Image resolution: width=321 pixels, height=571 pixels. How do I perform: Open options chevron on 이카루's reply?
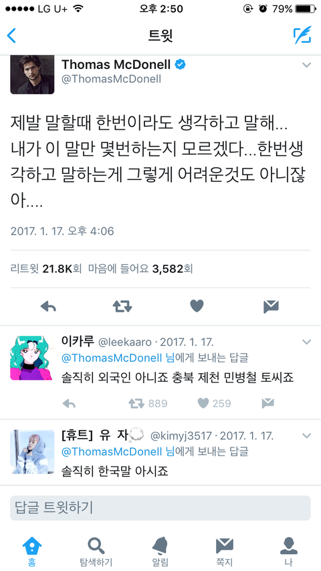click(x=307, y=342)
